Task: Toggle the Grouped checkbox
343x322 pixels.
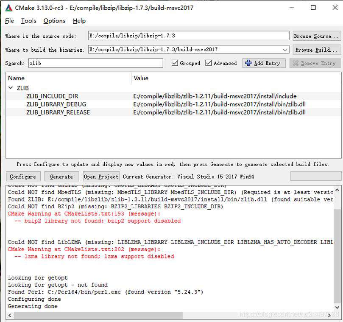Action: click(x=175, y=63)
